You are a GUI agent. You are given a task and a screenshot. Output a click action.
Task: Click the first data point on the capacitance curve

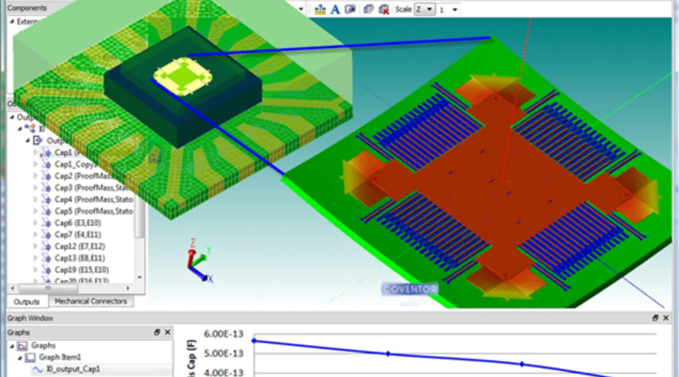[x=254, y=341]
